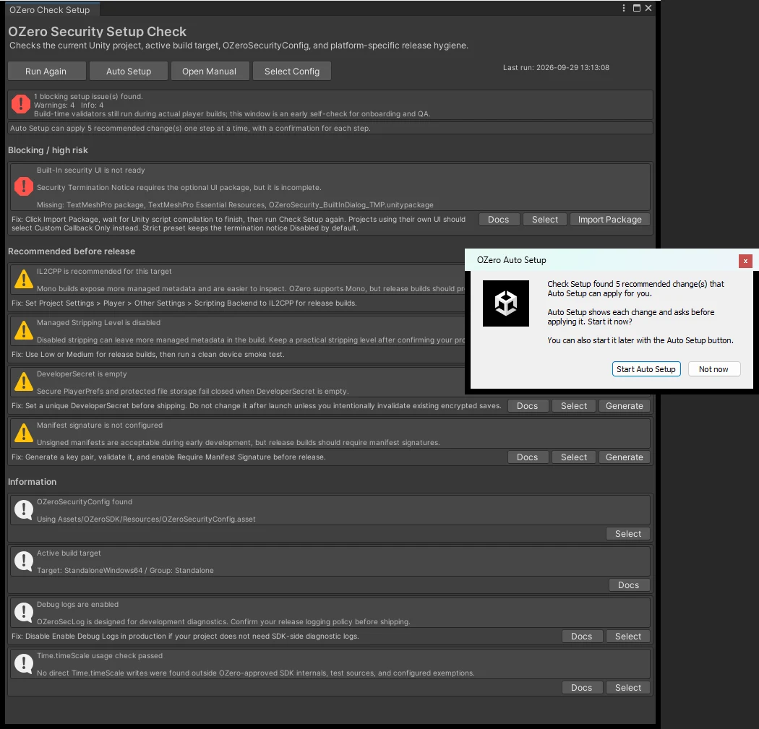Viewport: 759px width, 729px height.
Task: Click Select for DeveloperSecret warning
Action: (574, 406)
